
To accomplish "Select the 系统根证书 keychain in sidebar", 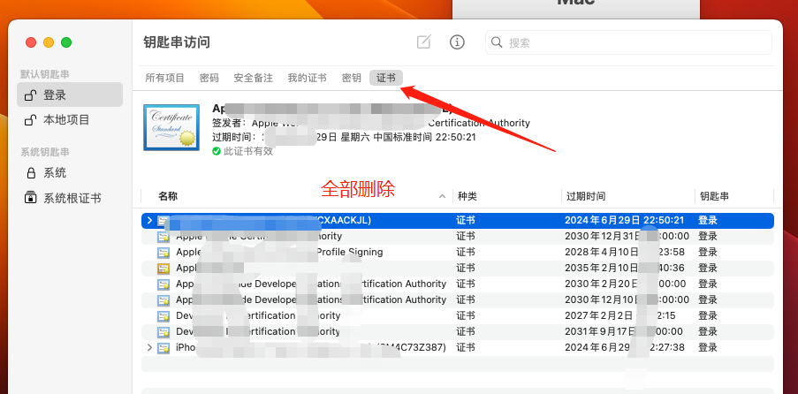I will coord(70,198).
